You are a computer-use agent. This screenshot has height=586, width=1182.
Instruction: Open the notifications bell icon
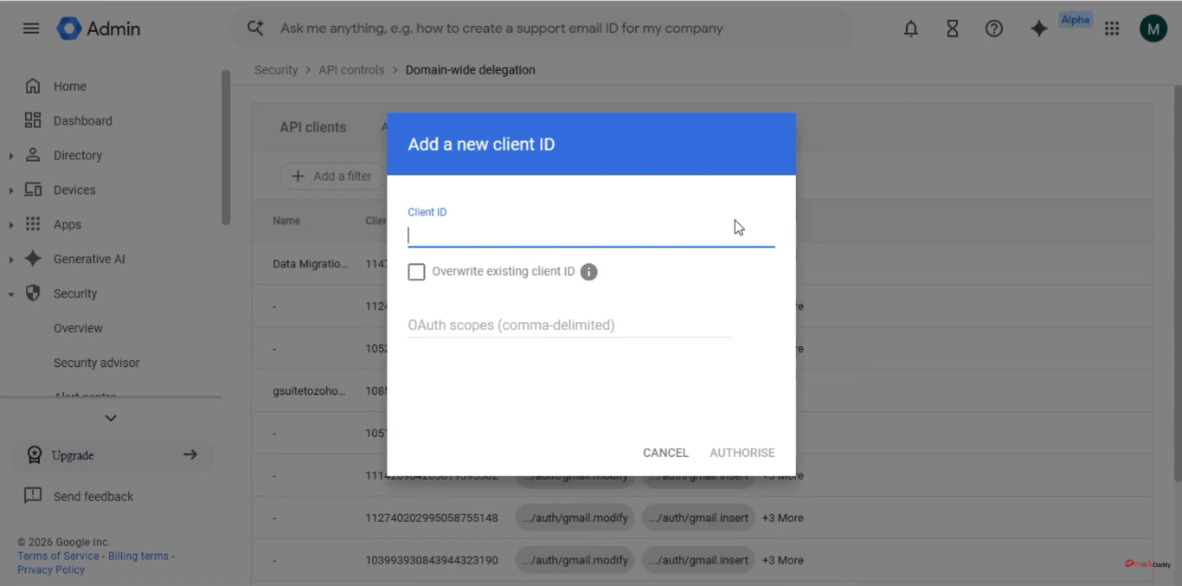pyautogui.click(x=910, y=28)
